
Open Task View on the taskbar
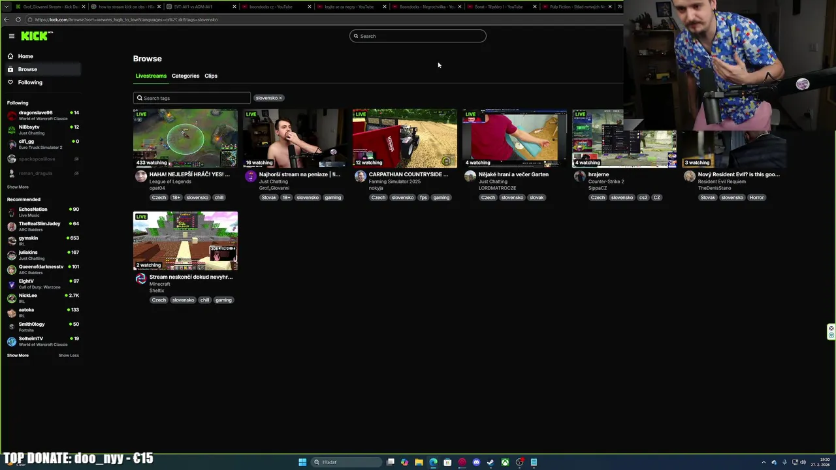(390, 462)
